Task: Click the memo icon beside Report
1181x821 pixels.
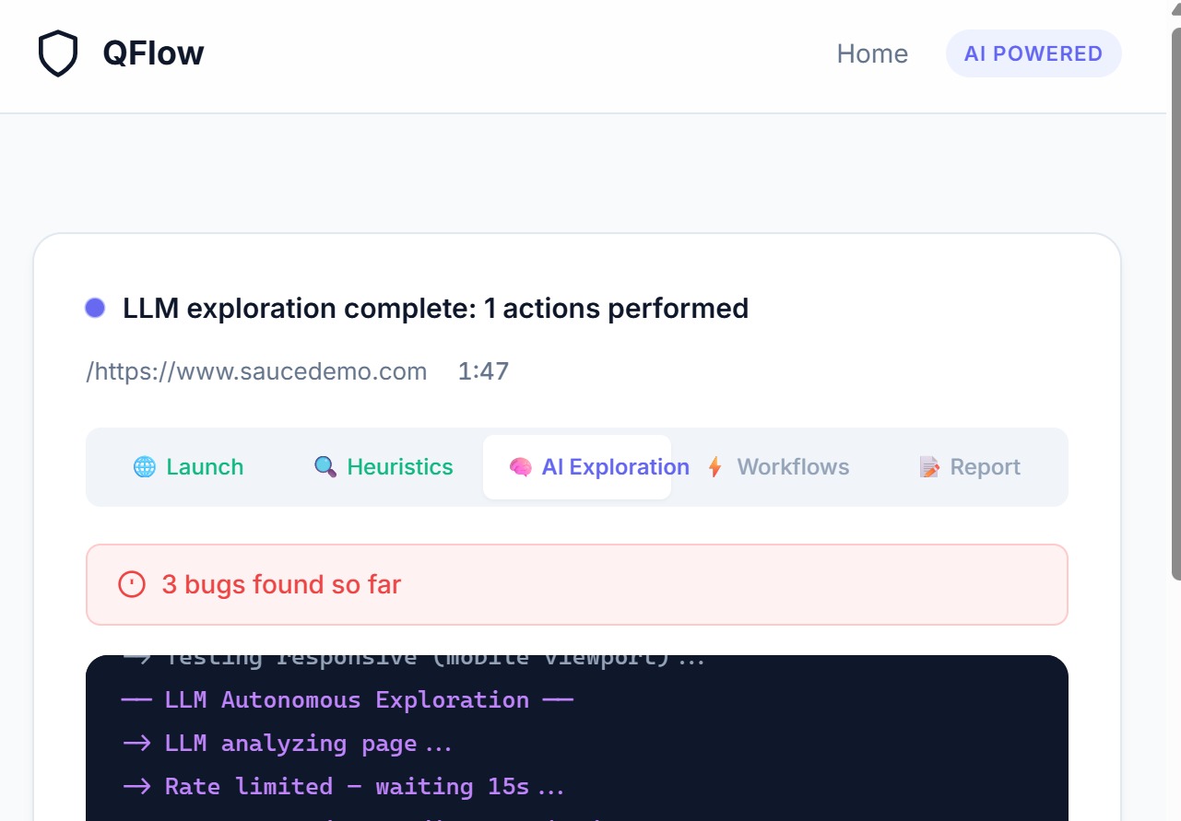Action: 929,467
